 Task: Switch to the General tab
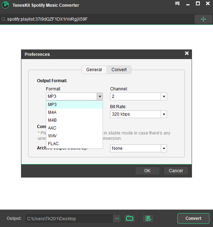[94, 70]
